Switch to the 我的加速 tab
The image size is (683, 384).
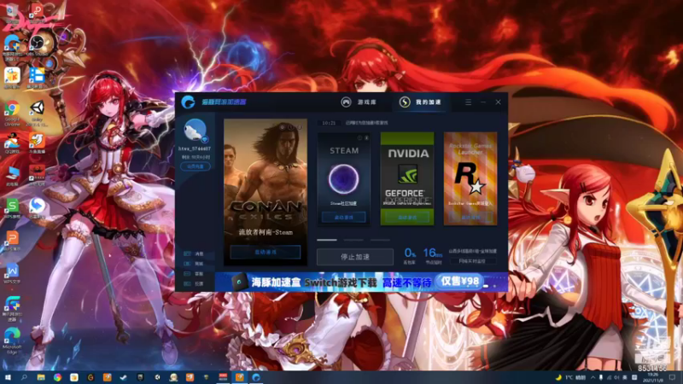420,102
